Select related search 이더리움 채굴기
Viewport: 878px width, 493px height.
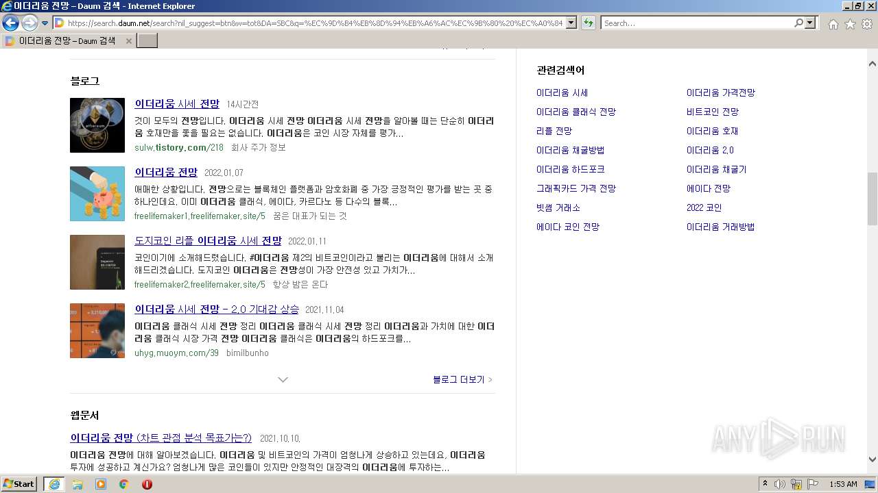pos(716,169)
